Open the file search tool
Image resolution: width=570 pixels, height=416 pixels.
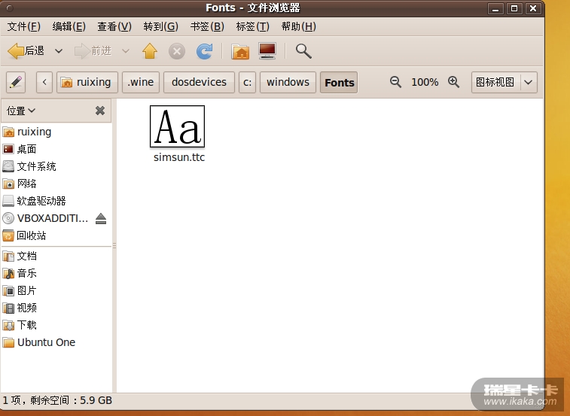(x=303, y=51)
